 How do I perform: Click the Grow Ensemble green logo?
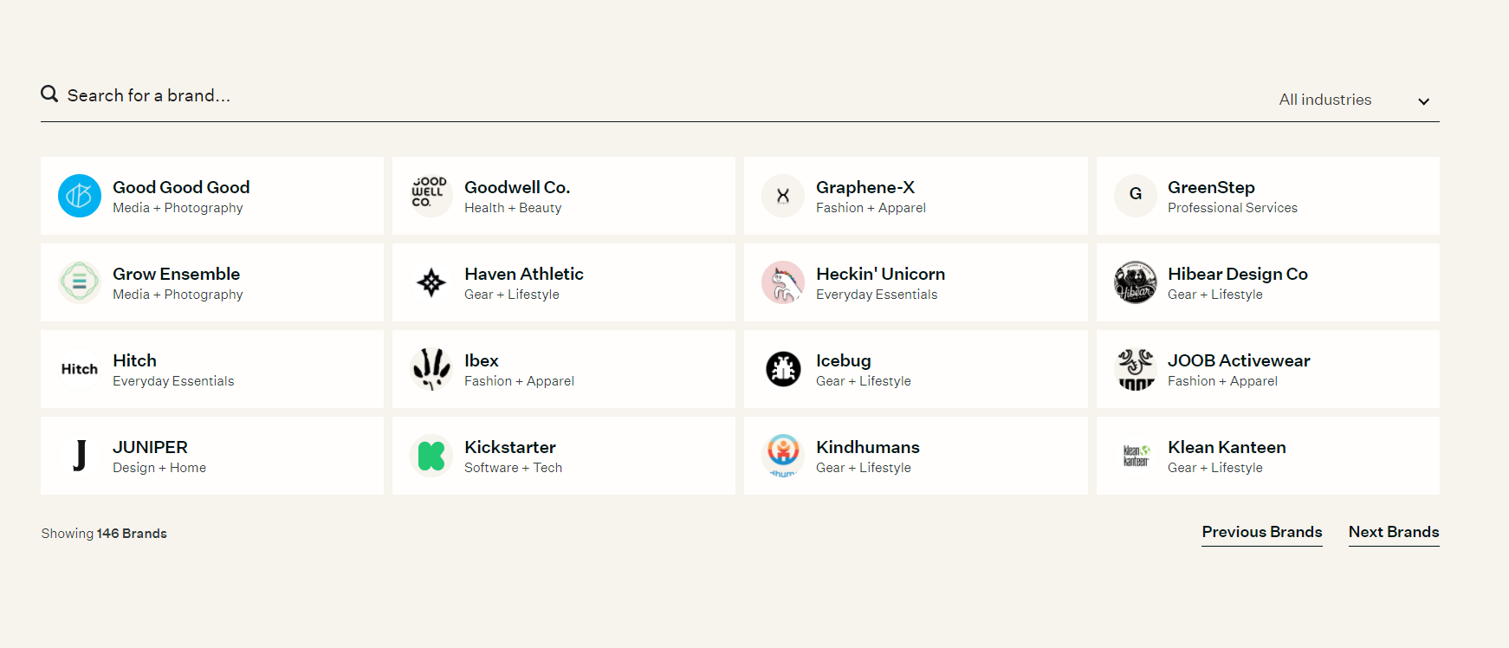point(80,282)
